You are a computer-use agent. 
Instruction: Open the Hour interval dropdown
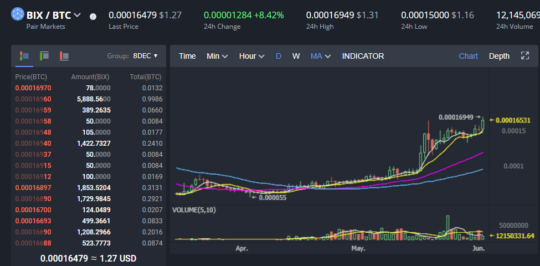251,56
